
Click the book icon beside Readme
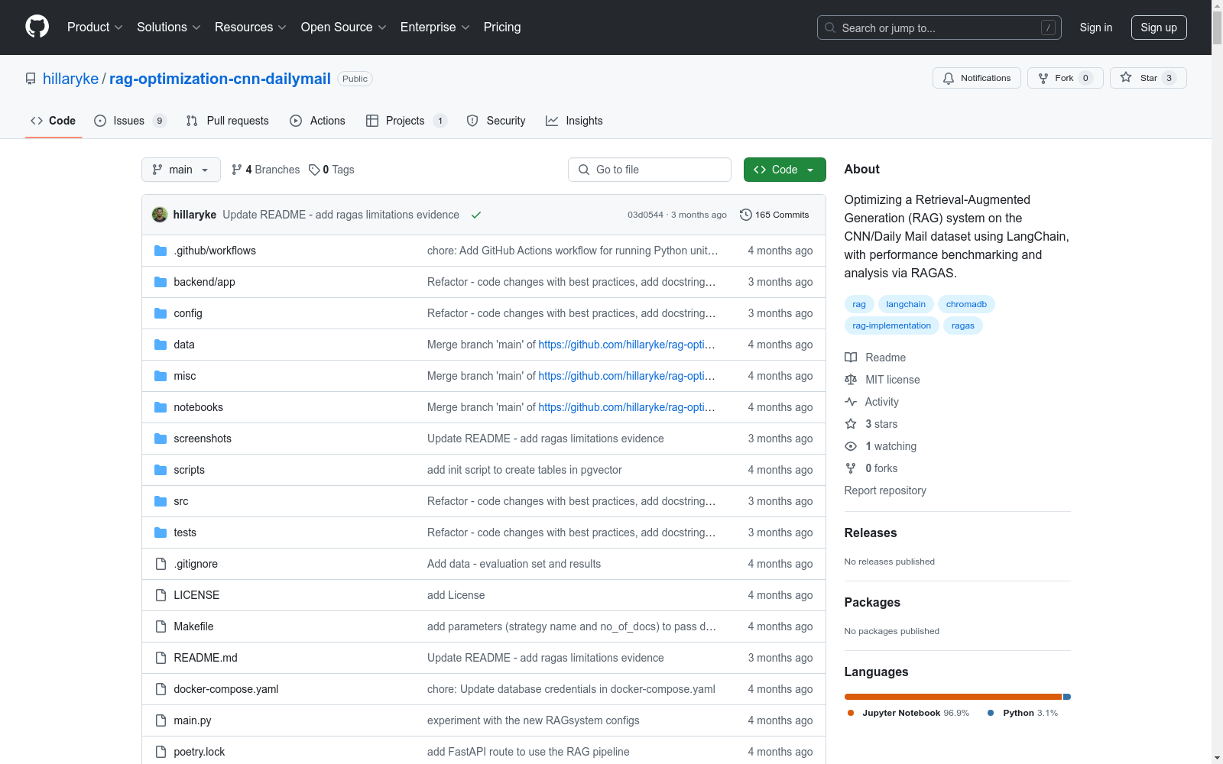(851, 358)
